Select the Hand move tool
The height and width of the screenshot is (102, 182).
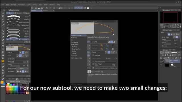(3, 16)
